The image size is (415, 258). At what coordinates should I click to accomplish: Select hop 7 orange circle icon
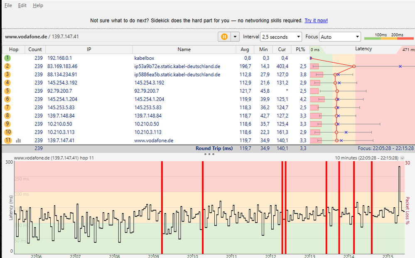tap(7, 107)
